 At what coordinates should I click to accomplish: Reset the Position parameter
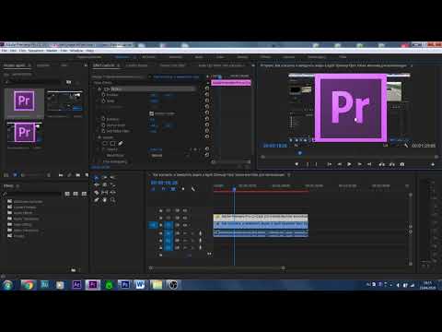pyautogui.click(x=207, y=94)
